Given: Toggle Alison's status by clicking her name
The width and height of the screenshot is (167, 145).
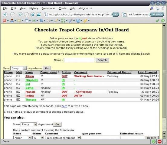Looking at the screenshot, I should 30,76.
